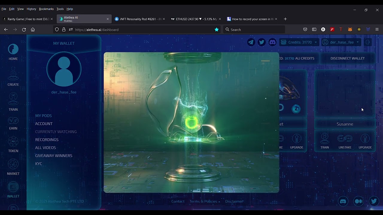Screen dimensions: 383x215
Task: Switch to ETHUSD 2437.90 tab
Action: point(196,19)
